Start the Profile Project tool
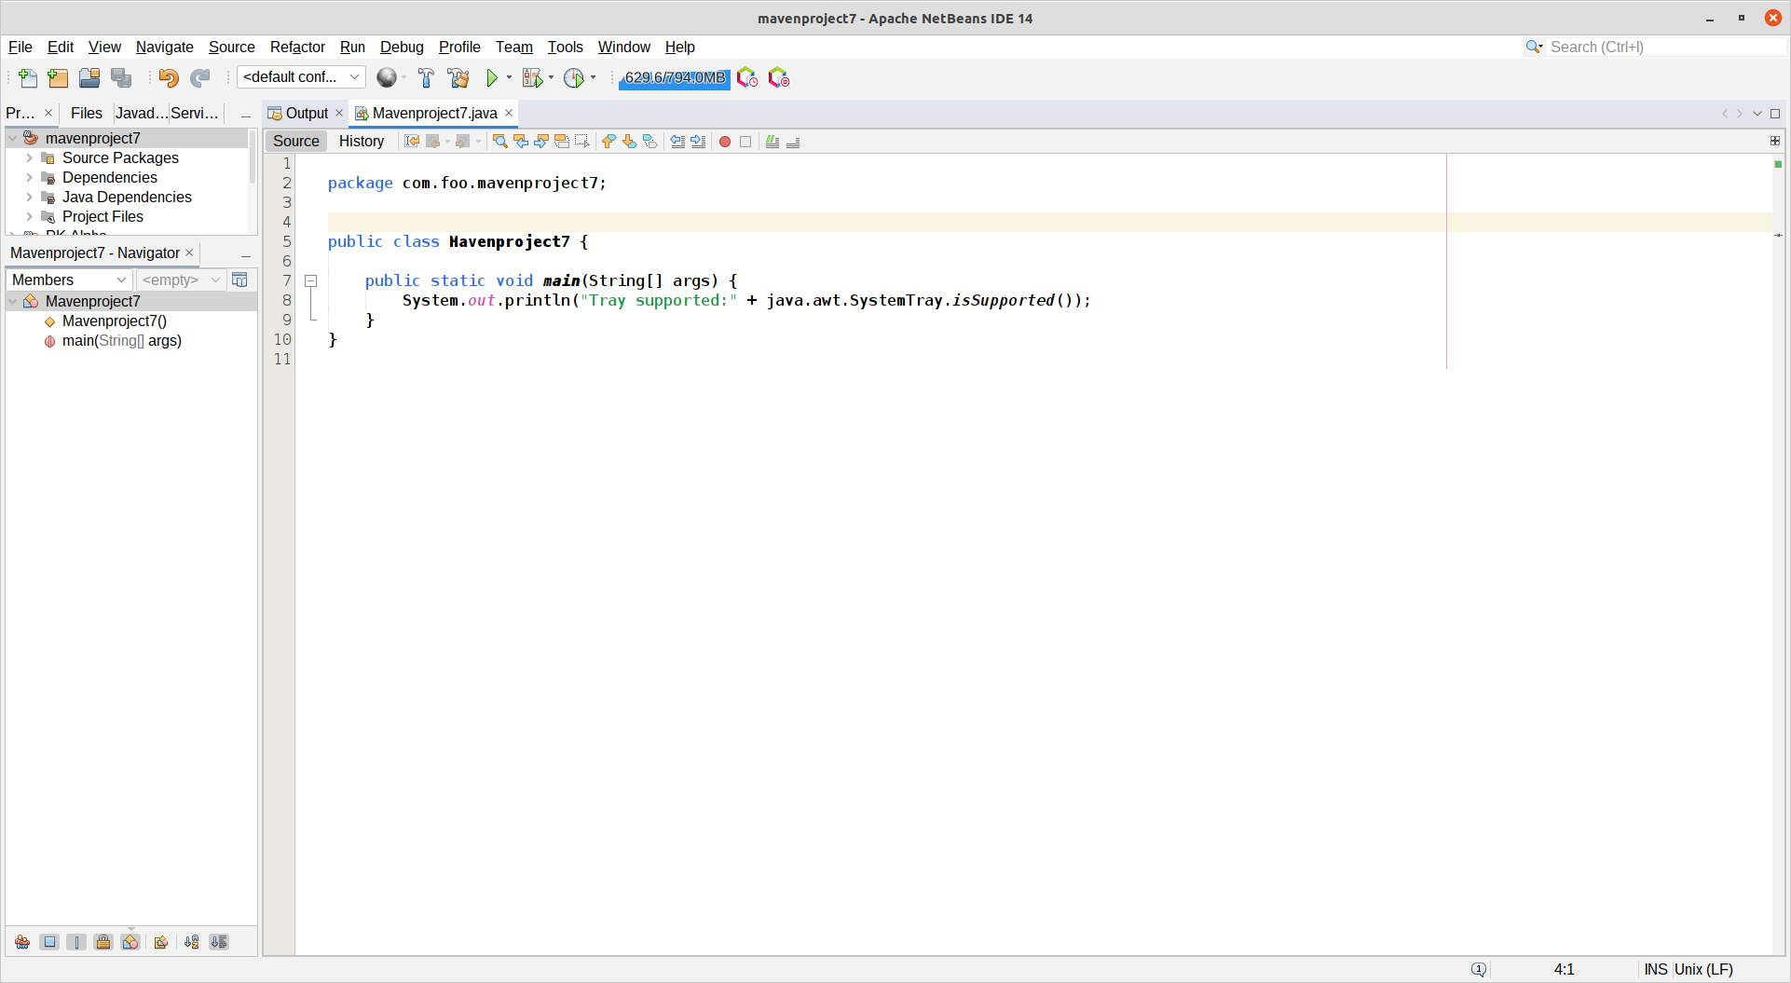This screenshot has height=983, width=1791. [575, 78]
